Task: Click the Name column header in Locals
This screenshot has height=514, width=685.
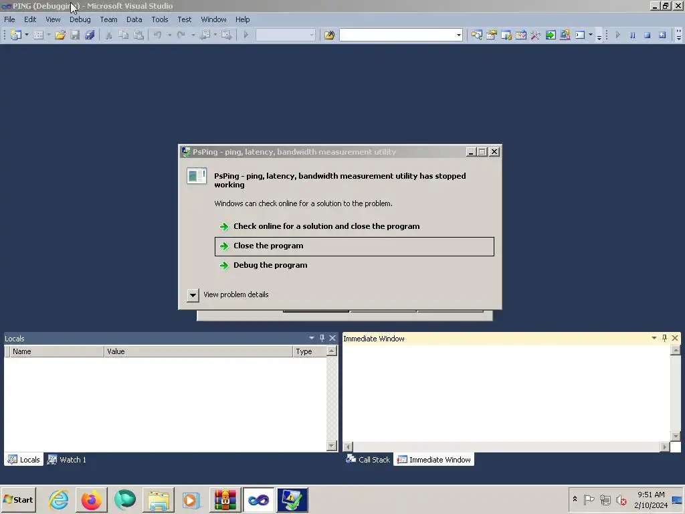Action: coord(57,351)
